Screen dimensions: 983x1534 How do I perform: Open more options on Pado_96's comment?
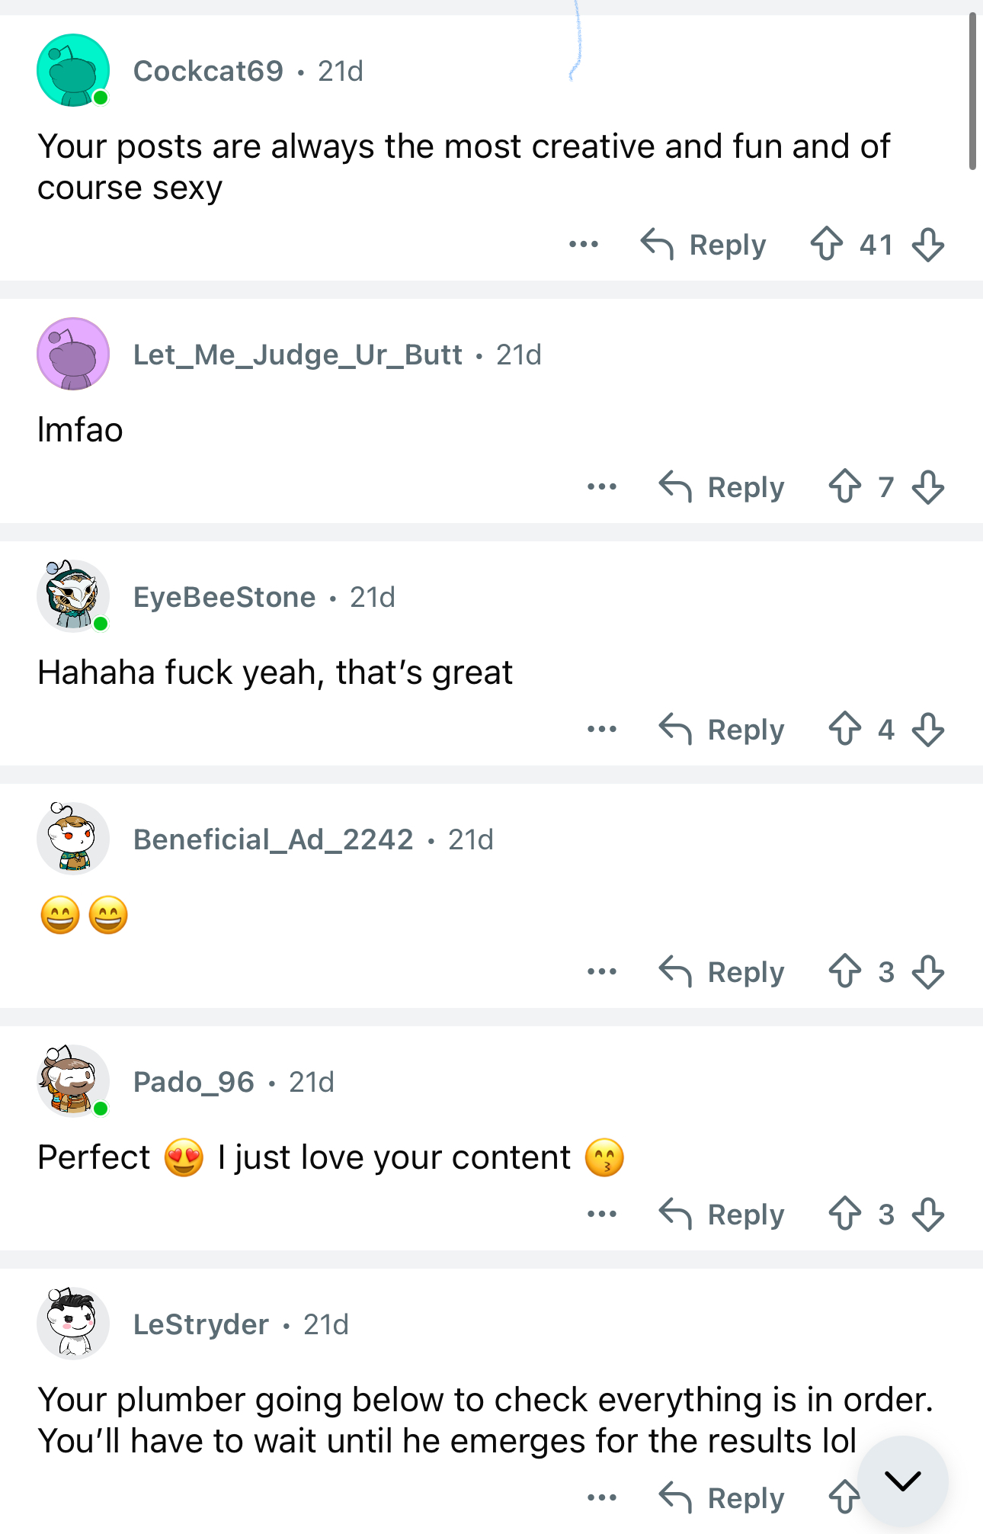click(602, 1214)
